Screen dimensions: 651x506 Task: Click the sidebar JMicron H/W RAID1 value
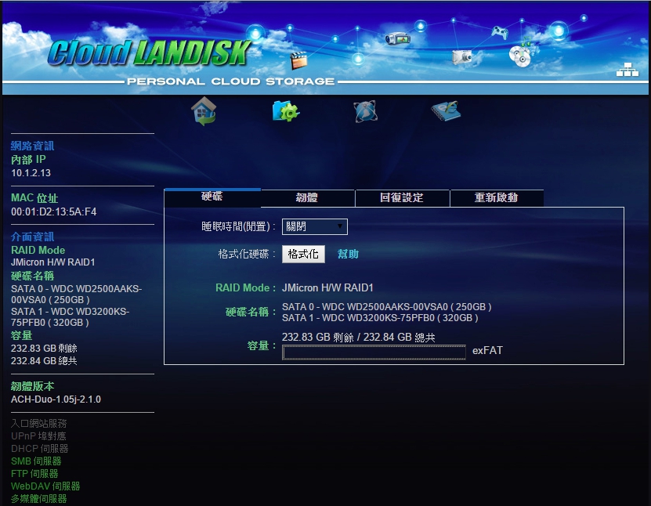tap(53, 262)
